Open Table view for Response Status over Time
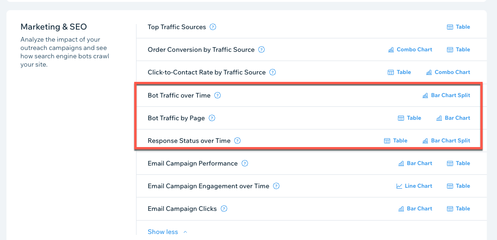 pyautogui.click(x=396, y=141)
